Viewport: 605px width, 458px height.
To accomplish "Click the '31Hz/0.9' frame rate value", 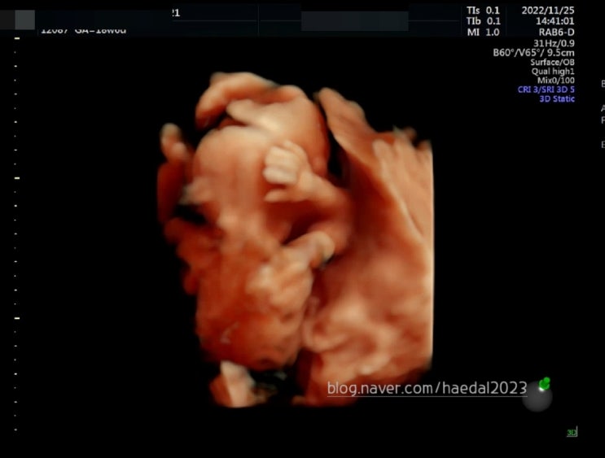I will 554,43.
